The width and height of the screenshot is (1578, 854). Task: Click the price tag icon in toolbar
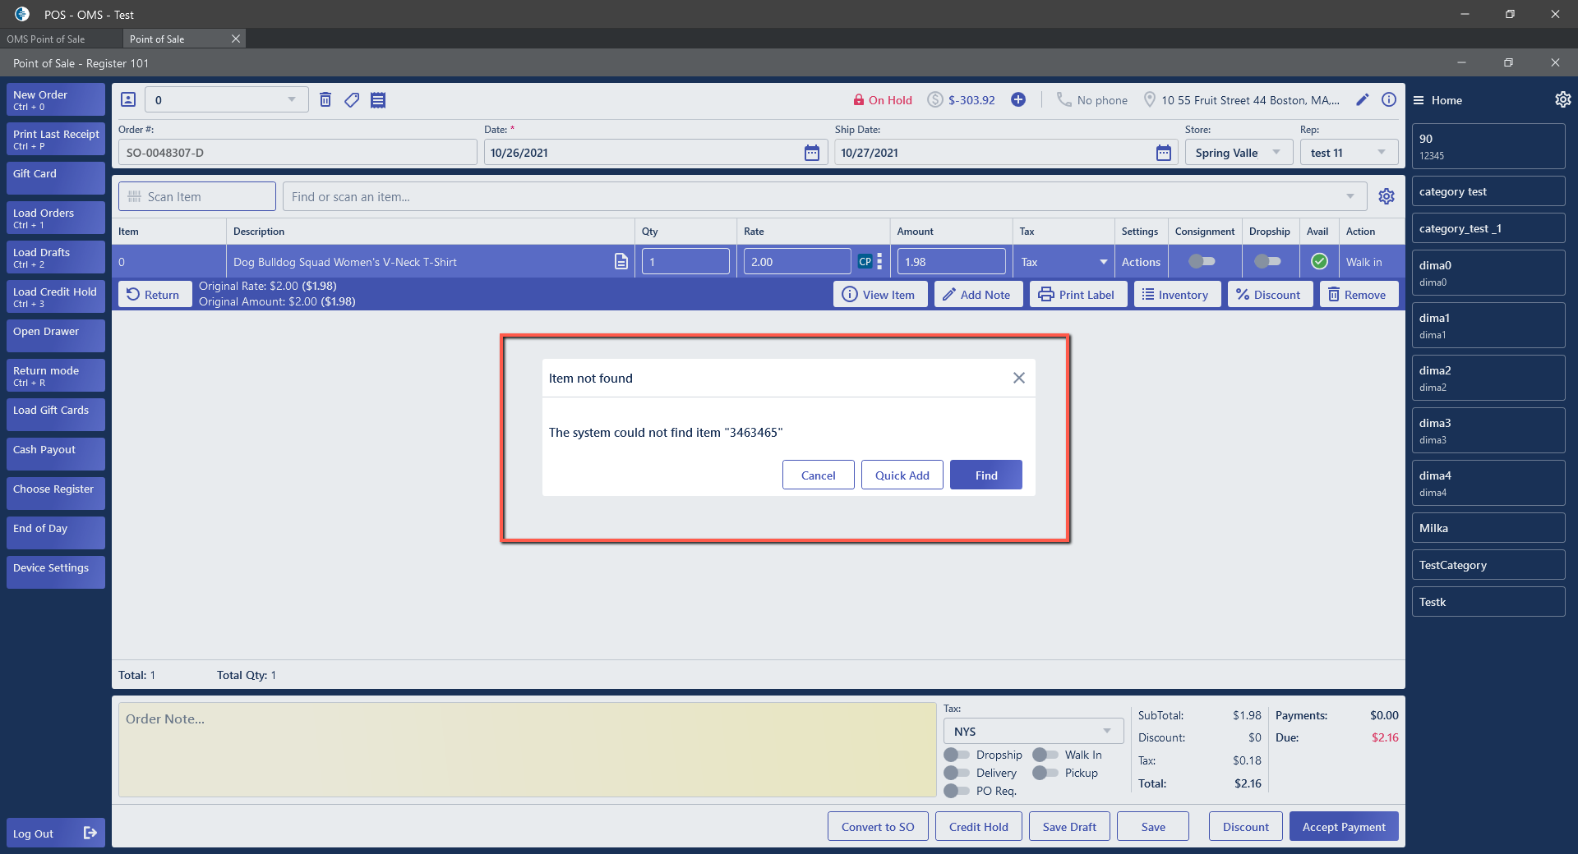click(352, 99)
